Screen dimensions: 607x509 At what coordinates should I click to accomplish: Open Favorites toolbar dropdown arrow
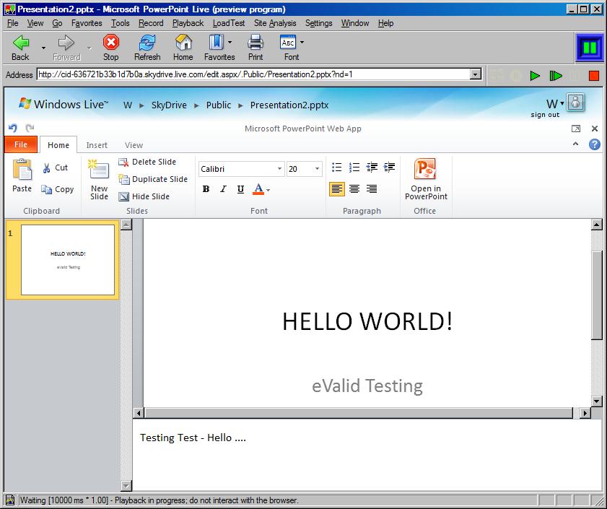(x=230, y=42)
